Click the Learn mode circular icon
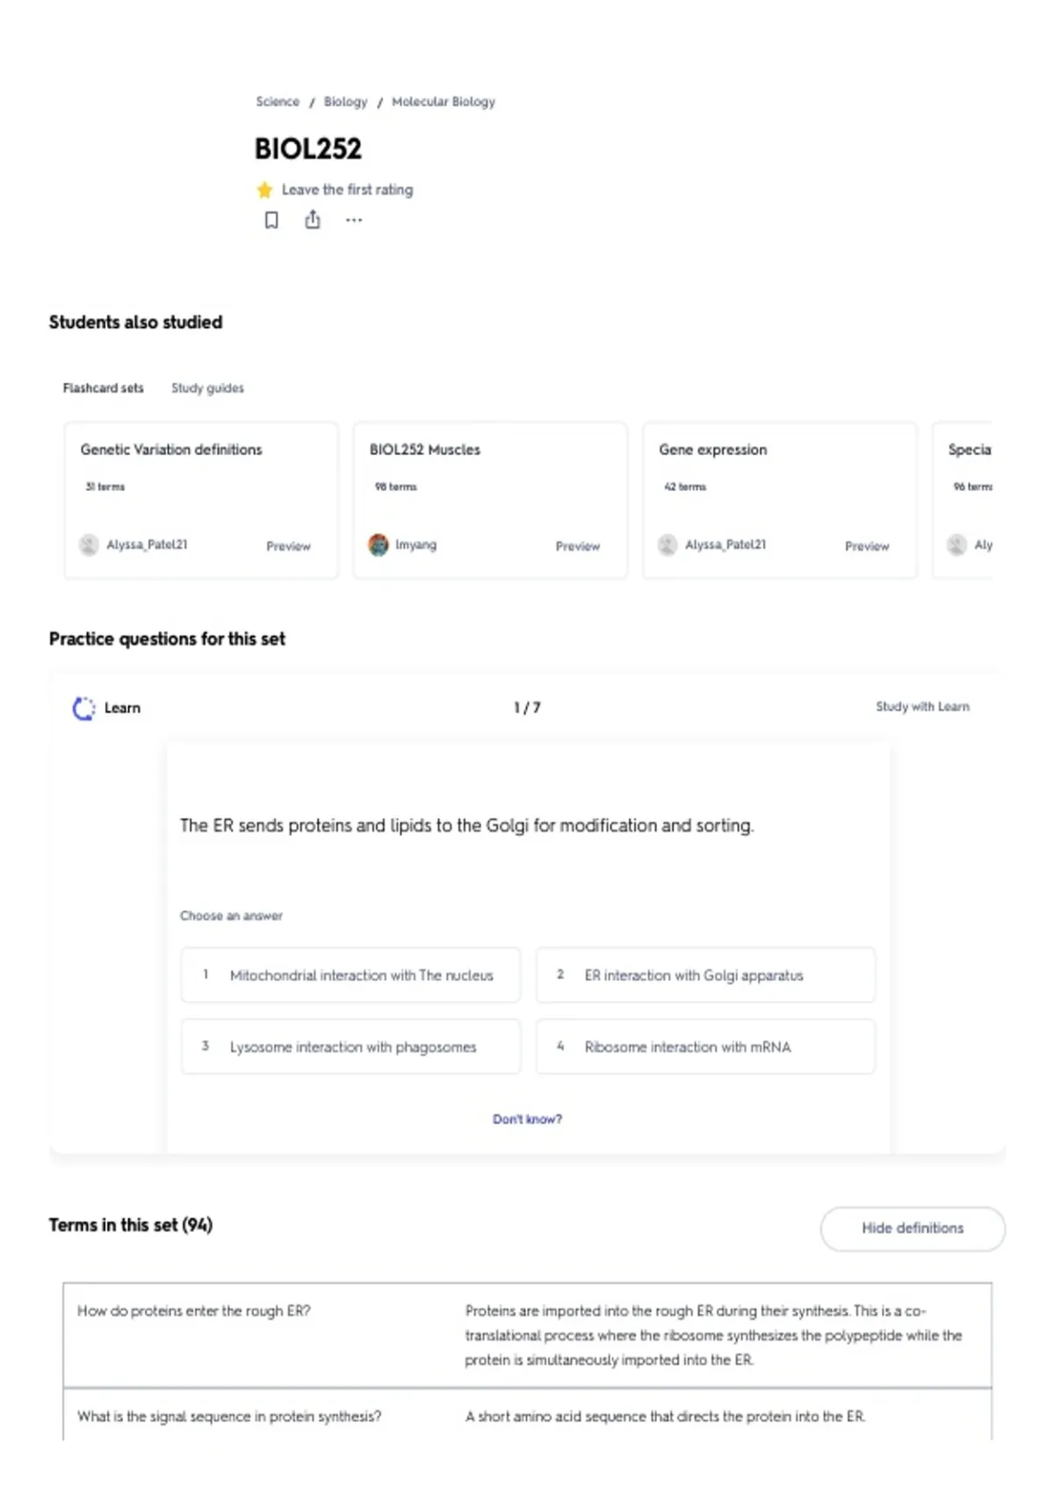This screenshot has height=1493, width=1054. click(x=83, y=709)
